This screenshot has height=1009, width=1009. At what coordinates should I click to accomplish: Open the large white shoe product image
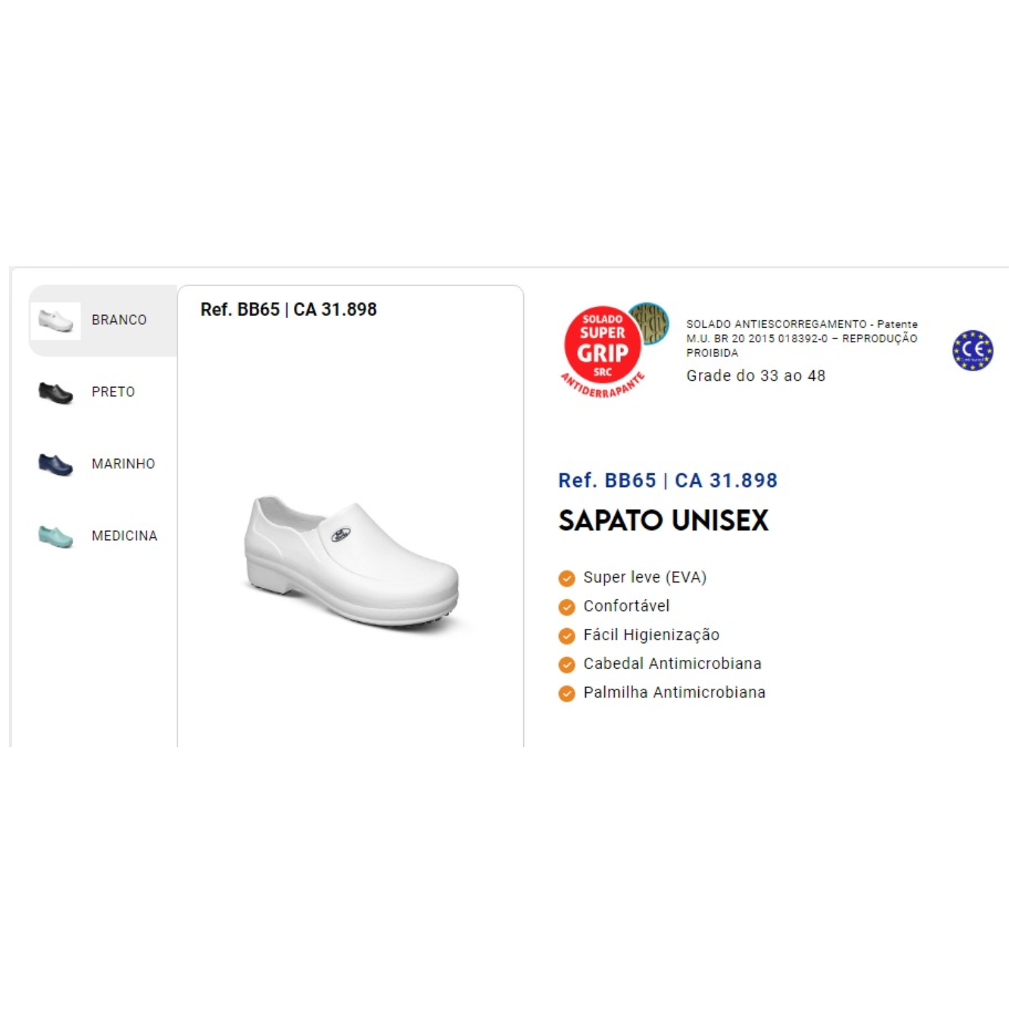pos(351,562)
